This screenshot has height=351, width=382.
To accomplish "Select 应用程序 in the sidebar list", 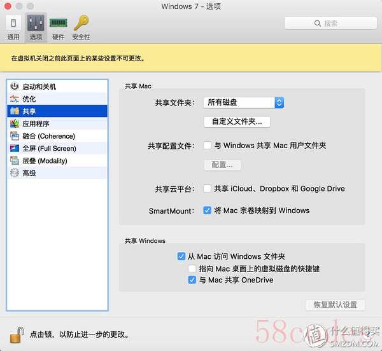I will [x=57, y=123].
